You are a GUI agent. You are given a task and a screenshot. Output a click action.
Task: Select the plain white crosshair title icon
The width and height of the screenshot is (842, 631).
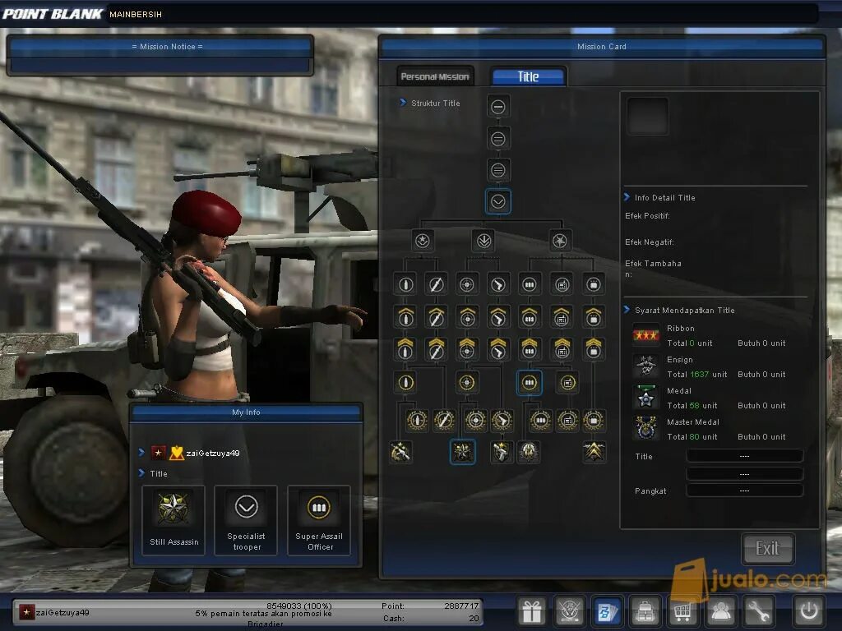pos(467,284)
